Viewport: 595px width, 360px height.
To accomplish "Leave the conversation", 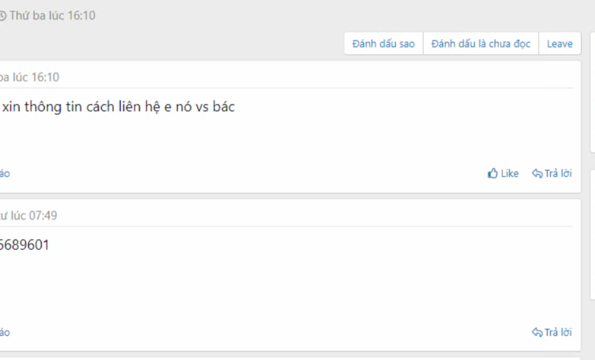I will click(x=560, y=44).
